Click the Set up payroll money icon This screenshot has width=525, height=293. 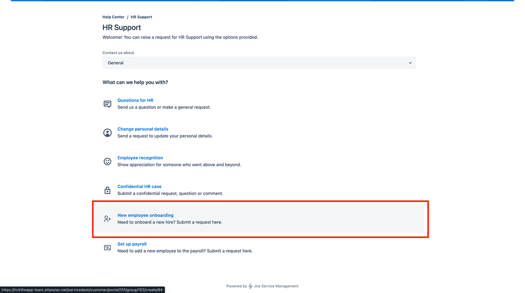107,248
